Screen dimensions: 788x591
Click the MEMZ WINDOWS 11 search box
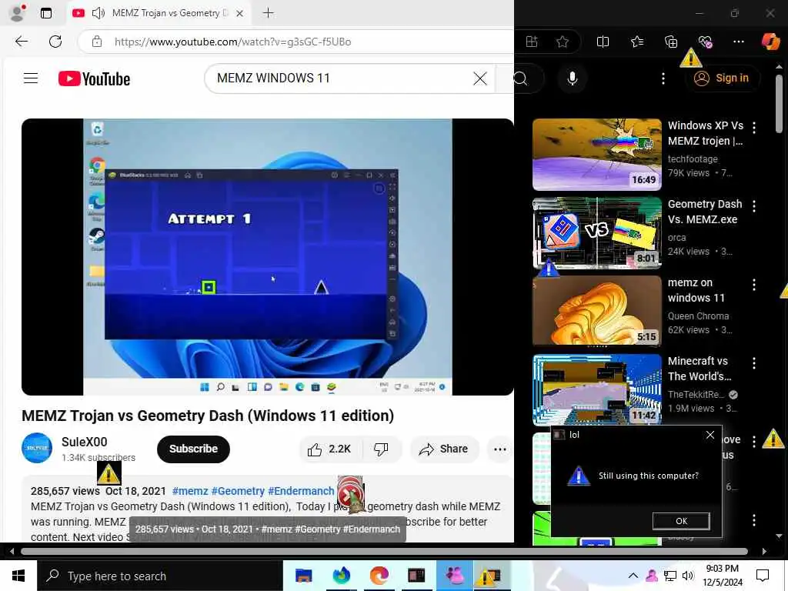[x=342, y=78]
